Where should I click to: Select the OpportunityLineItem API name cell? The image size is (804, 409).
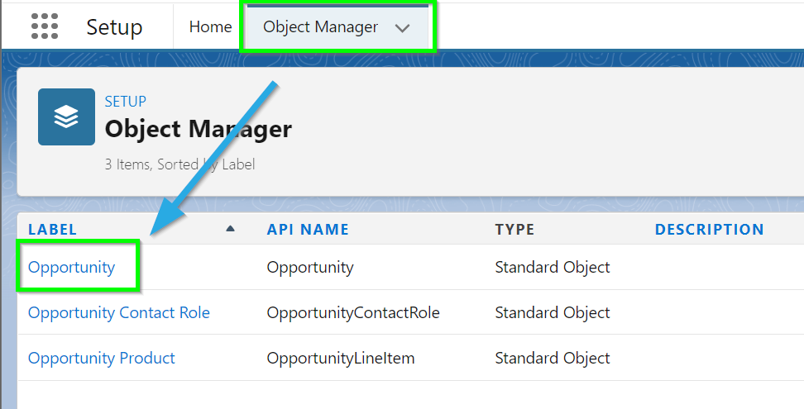(341, 358)
